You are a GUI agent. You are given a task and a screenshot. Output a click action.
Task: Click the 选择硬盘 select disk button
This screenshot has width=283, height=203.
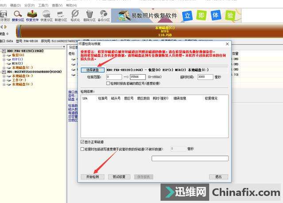point(92,70)
